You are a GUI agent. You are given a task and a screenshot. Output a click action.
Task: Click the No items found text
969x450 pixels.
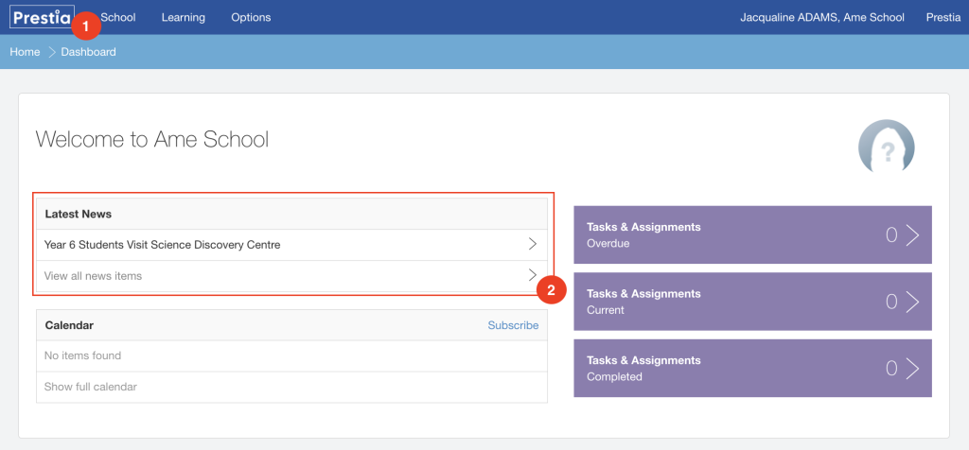[x=83, y=355]
